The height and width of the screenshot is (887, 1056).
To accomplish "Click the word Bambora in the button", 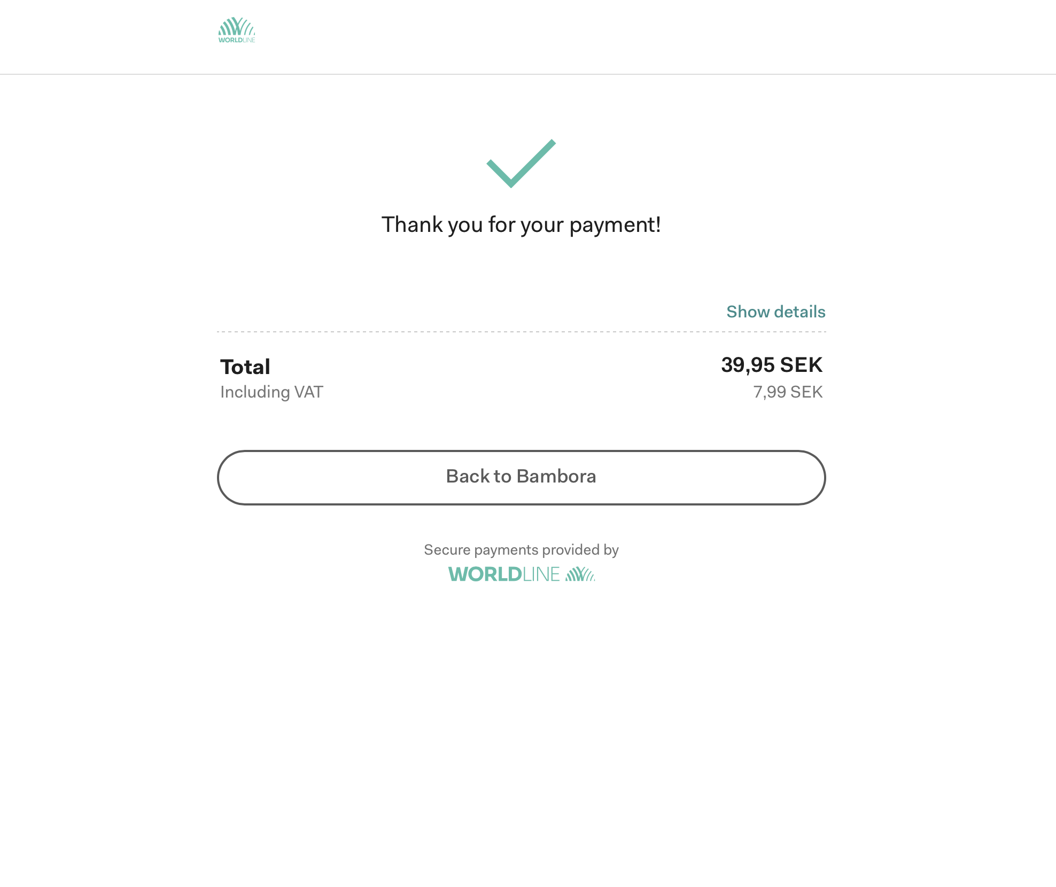I will pos(556,476).
